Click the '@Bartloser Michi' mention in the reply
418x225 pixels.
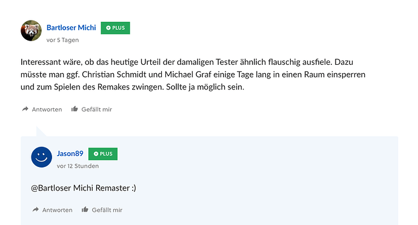point(62,188)
